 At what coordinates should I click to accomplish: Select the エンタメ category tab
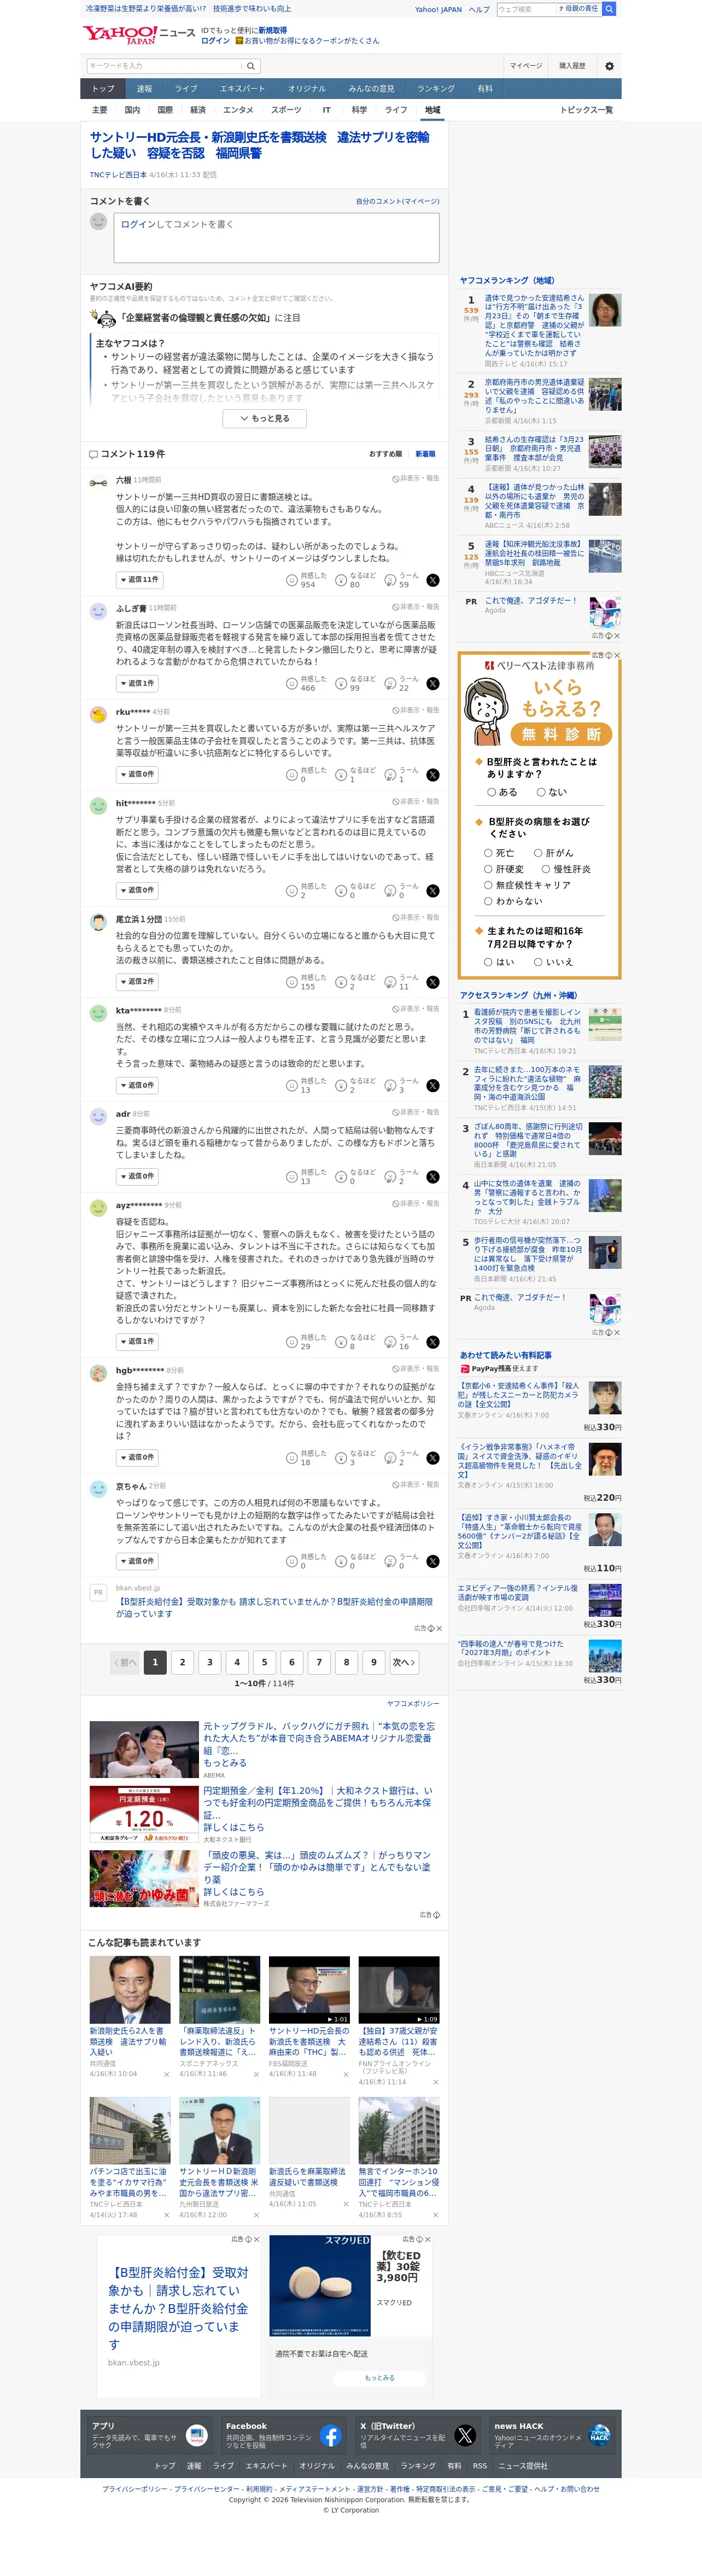(x=238, y=110)
